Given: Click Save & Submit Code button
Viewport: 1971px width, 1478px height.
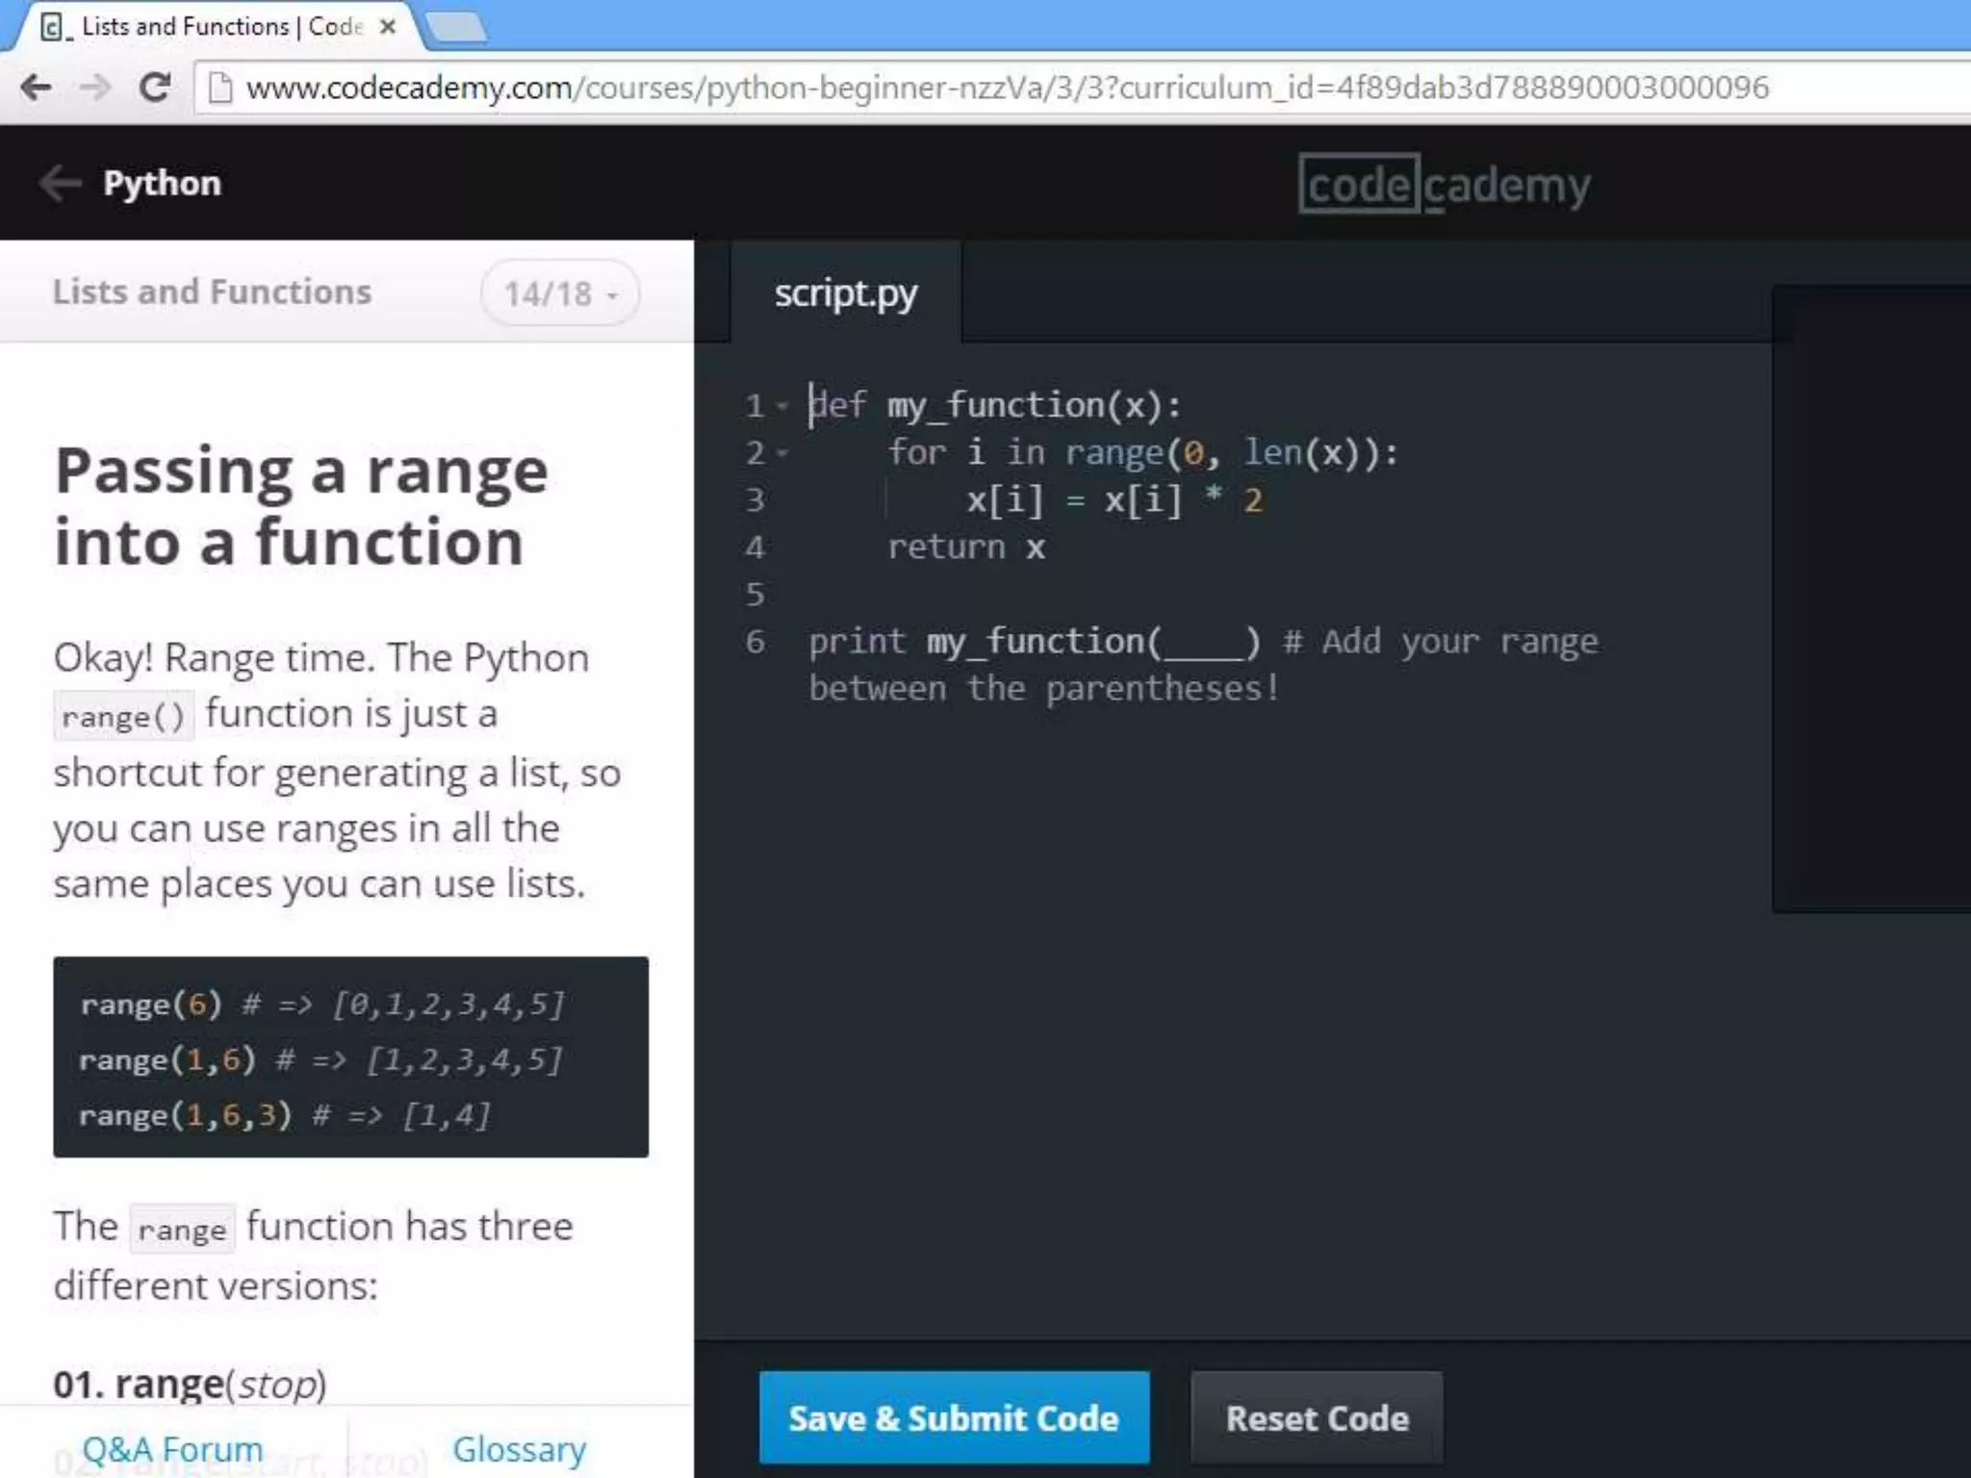Looking at the screenshot, I should pos(954,1417).
